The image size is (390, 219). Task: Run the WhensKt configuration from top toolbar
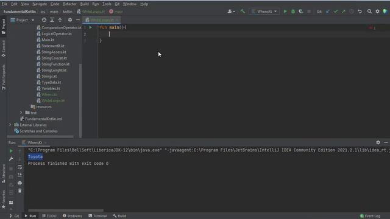[x=285, y=12]
